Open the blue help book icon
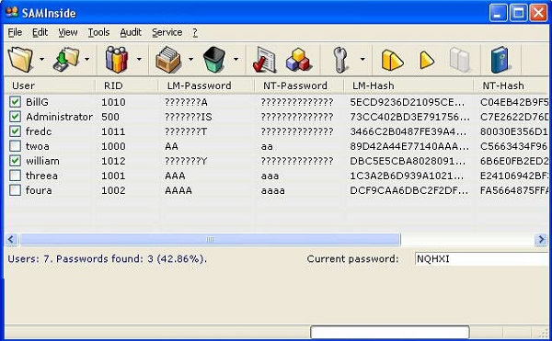The image size is (552, 341). 500,60
